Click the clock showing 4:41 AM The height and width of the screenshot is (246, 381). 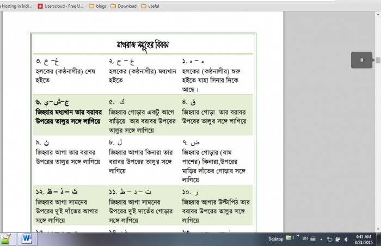coord(364,237)
